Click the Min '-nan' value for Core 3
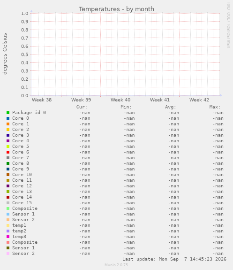The width and height of the screenshot is (233, 270). (129, 135)
